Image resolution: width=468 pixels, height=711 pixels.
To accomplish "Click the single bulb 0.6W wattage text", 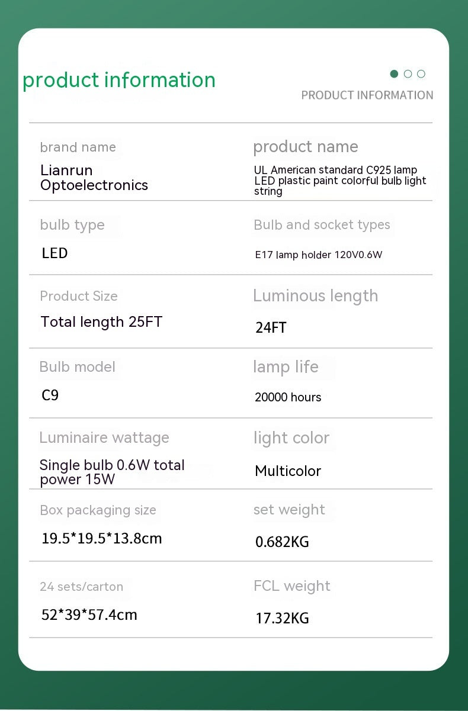I will click(x=112, y=472).
